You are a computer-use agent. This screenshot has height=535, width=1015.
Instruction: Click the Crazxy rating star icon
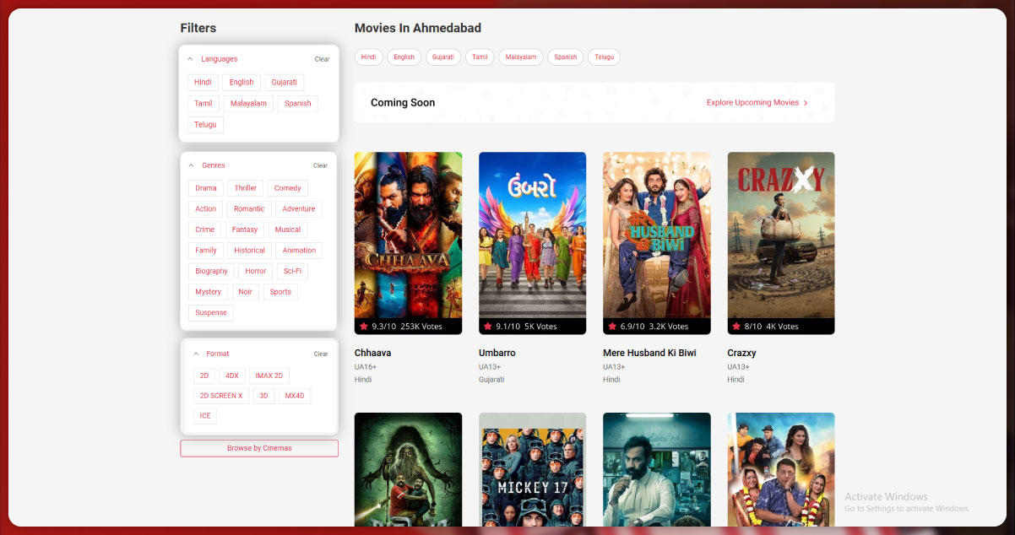pyautogui.click(x=736, y=326)
